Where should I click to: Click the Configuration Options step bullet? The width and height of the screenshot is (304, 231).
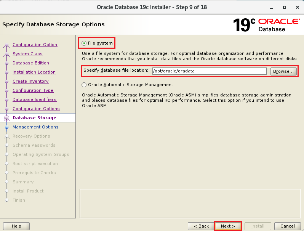pos(7,109)
